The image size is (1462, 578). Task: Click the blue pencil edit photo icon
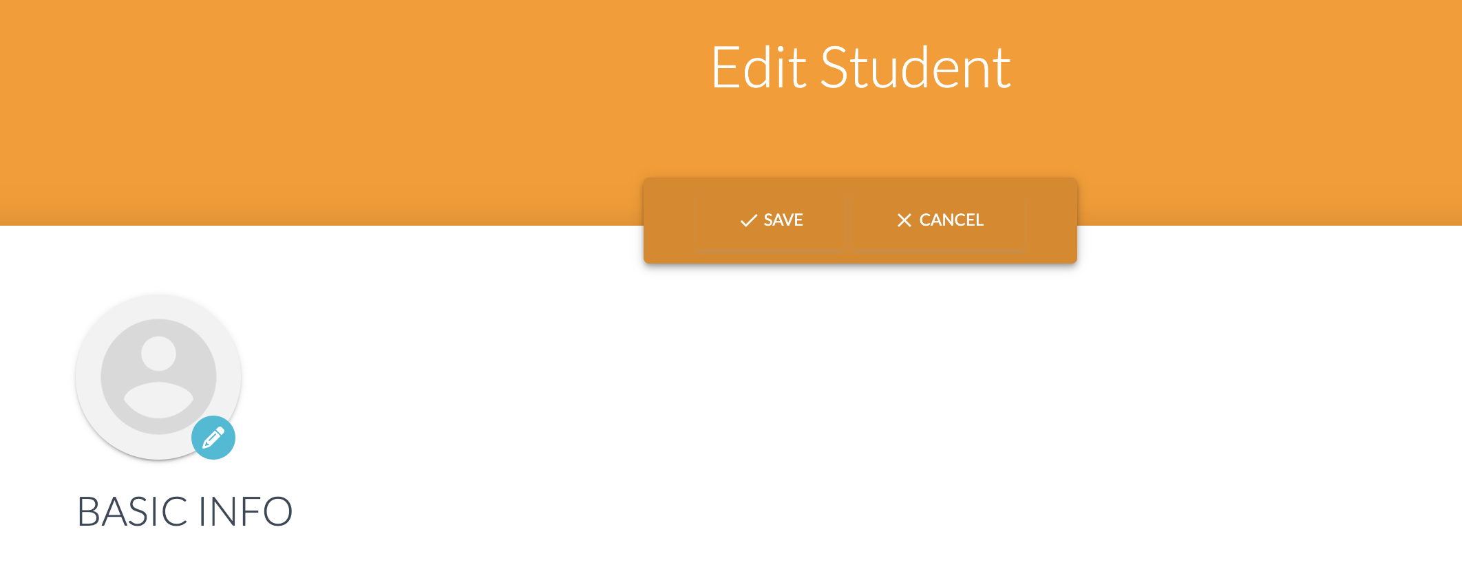(x=213, y=438)
